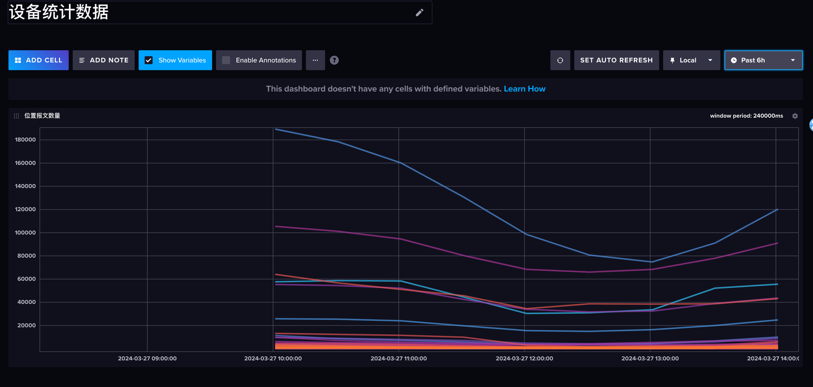
Task: Open the Local timezone dropdown
Action: (x=692, y=60)
